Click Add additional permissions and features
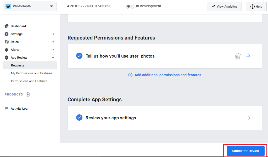 tap(167, 75)
